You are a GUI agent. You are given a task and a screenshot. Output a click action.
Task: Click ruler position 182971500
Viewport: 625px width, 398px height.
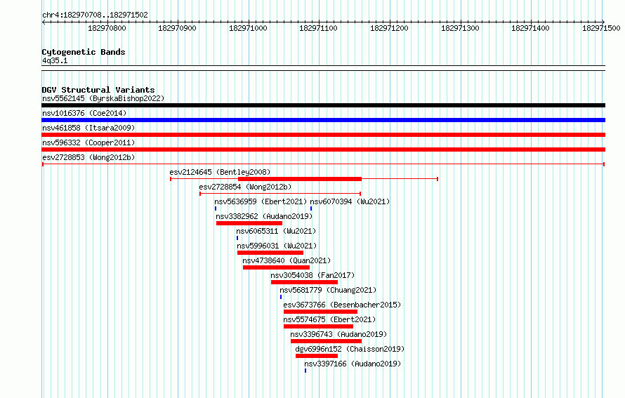[601, 28]
